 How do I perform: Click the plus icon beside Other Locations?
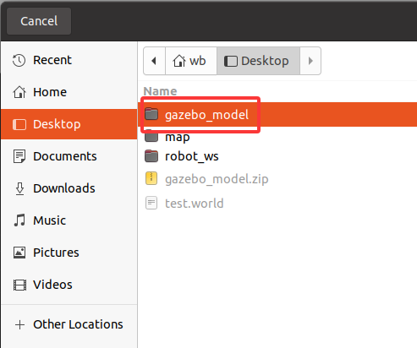19,324
